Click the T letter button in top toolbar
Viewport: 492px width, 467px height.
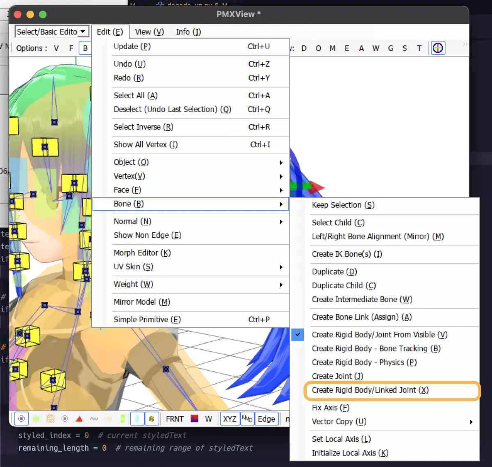pos(419,48)
